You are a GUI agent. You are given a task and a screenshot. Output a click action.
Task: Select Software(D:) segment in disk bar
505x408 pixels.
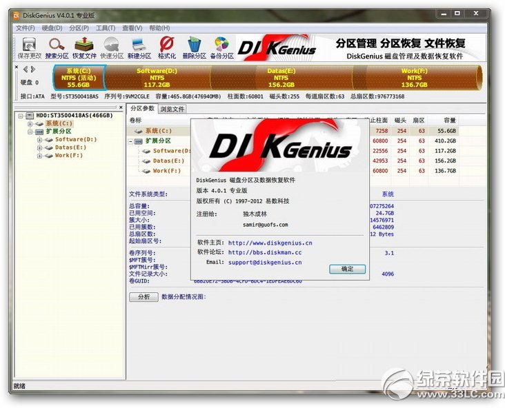pyautogui.click(x=157, y=78)
